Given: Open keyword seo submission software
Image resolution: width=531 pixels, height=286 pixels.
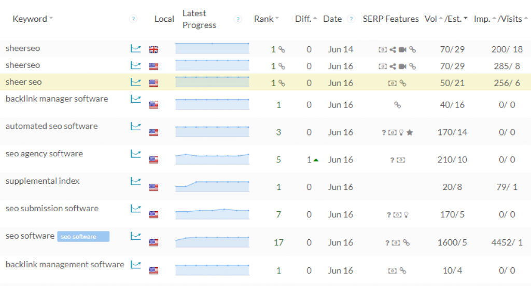Looking at the screenshot, I should pyautogui.click(x=52, y=209).
